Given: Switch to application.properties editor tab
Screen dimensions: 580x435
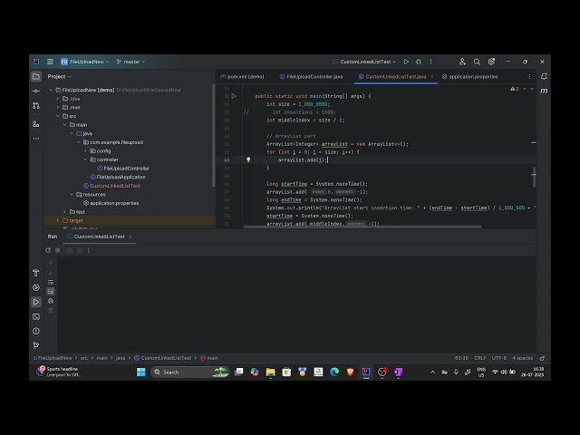Looking at the screenshot, I should tap(469, 76).
